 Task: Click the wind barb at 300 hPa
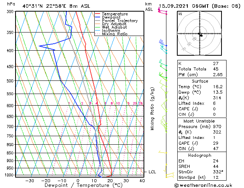(162, 12)
